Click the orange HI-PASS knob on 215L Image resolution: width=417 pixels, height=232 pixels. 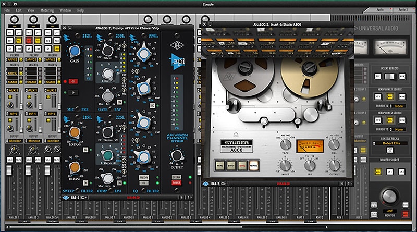pos(75,167)
